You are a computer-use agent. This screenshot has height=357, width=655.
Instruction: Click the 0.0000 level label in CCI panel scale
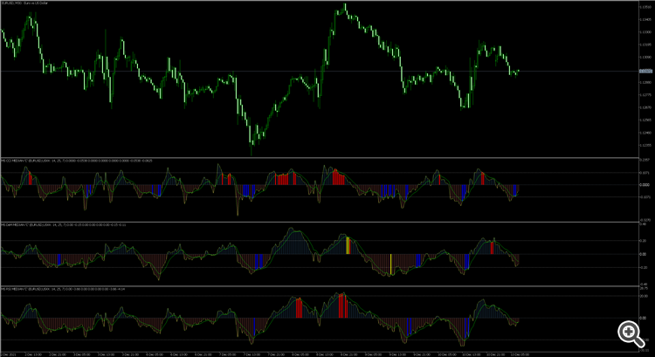click(x=645, y=184)
